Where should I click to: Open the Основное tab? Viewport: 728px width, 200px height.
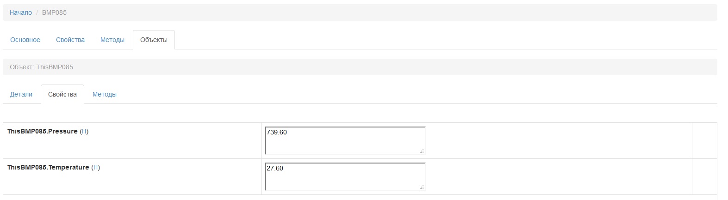[x=25, y=40]
